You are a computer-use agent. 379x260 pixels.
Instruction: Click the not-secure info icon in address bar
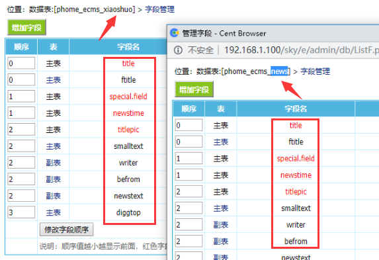178,50
